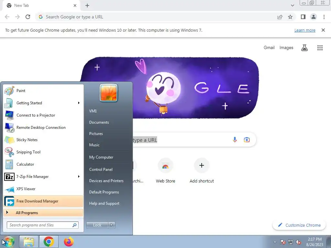Open Music library

pos(94,145)
